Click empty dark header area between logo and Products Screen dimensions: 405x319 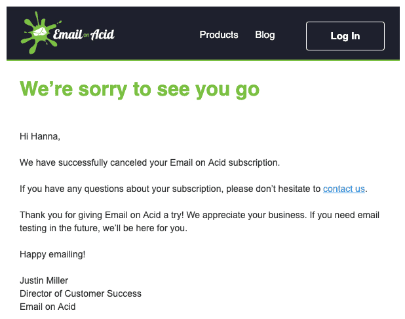[157, 34]
